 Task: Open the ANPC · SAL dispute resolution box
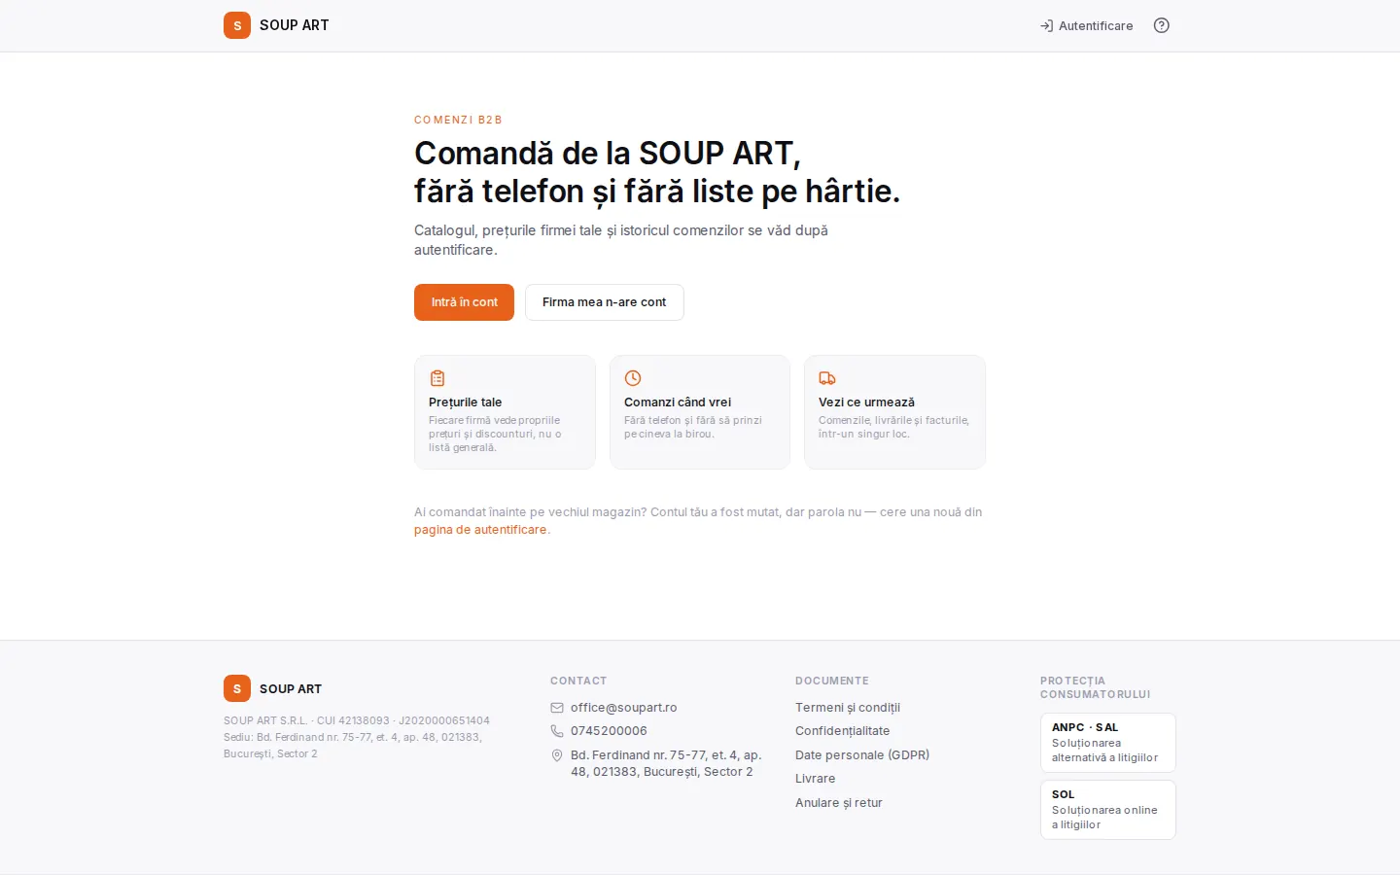[1108, 743]
